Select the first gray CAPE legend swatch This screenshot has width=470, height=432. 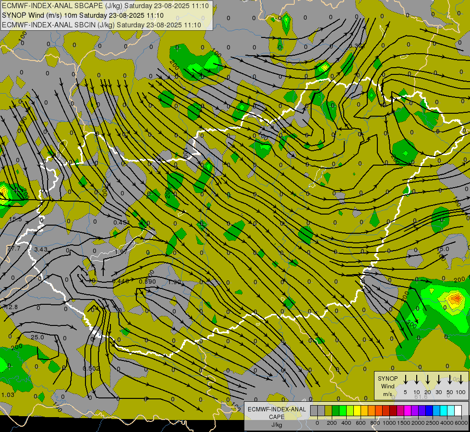[314, 410]
